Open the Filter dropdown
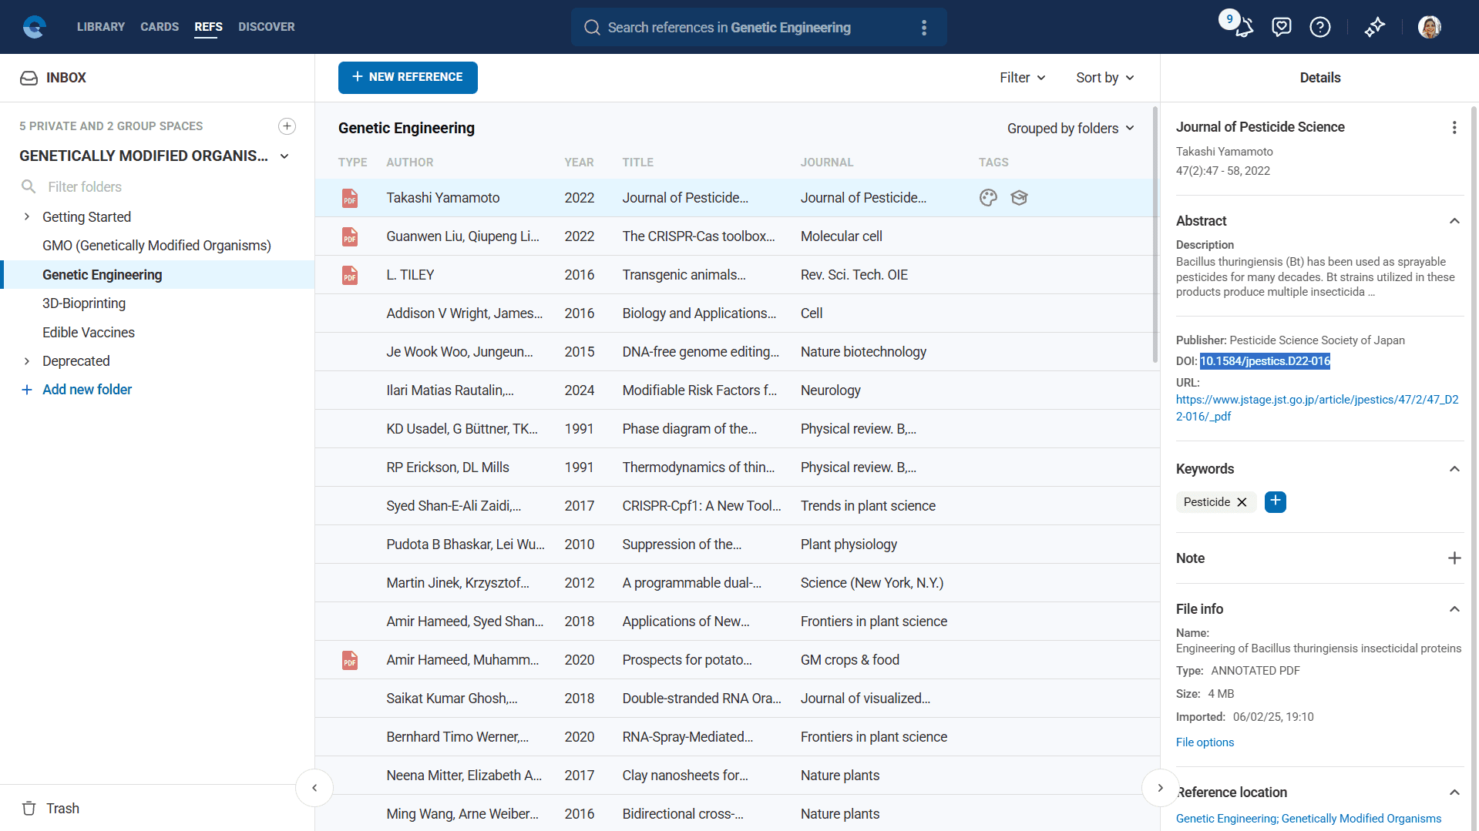This screenshot has height=831, width=1479. click(x=1022, y=78)
